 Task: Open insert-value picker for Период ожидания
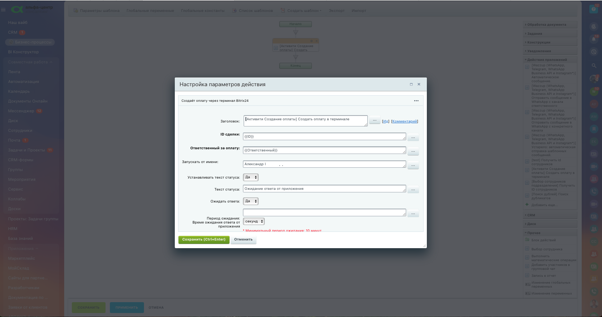(x=413, y=213)
